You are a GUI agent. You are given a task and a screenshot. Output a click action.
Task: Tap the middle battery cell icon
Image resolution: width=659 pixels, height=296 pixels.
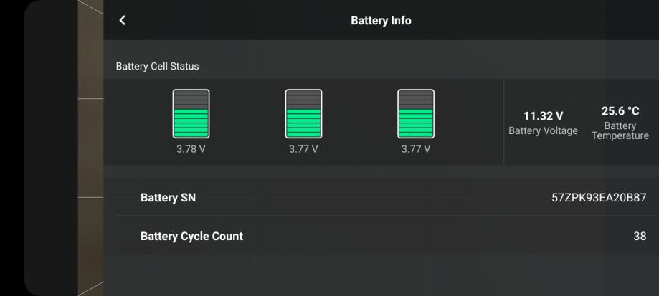[303, 113]
